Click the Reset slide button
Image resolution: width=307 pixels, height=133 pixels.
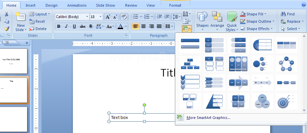pos(37,21)
